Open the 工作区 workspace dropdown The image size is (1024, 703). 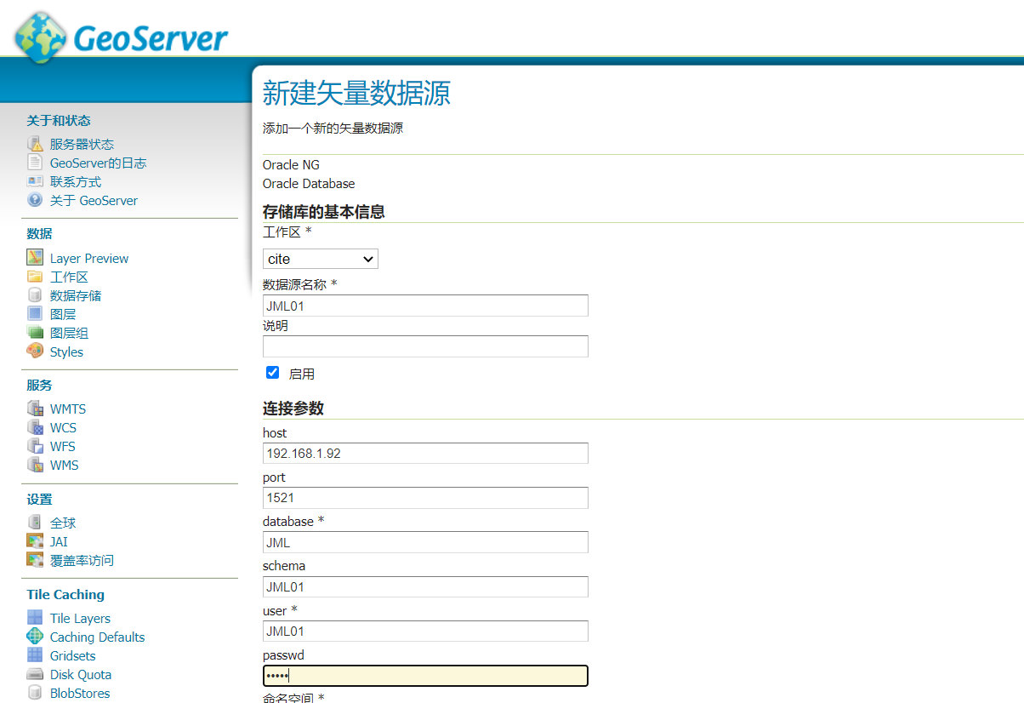(320, 259)
